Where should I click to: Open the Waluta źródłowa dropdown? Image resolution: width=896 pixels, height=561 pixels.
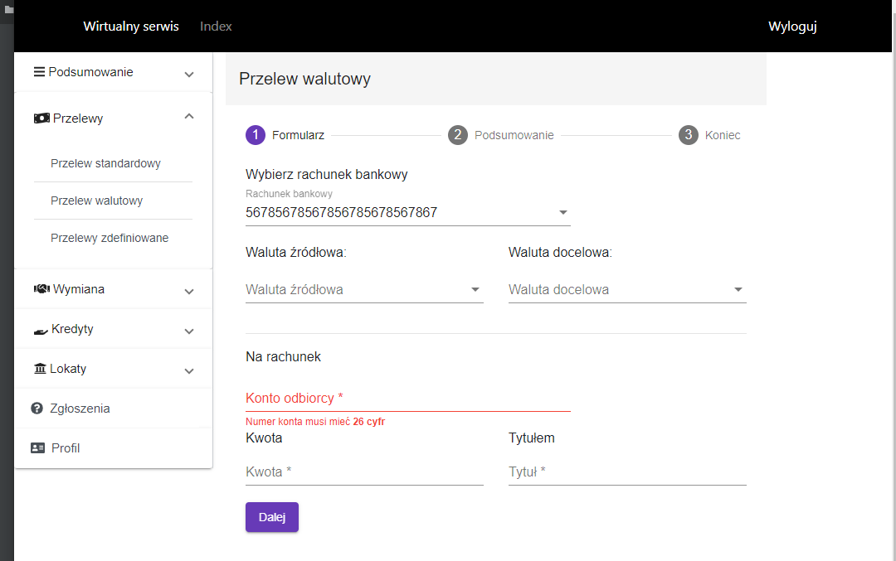pos(475,290)
